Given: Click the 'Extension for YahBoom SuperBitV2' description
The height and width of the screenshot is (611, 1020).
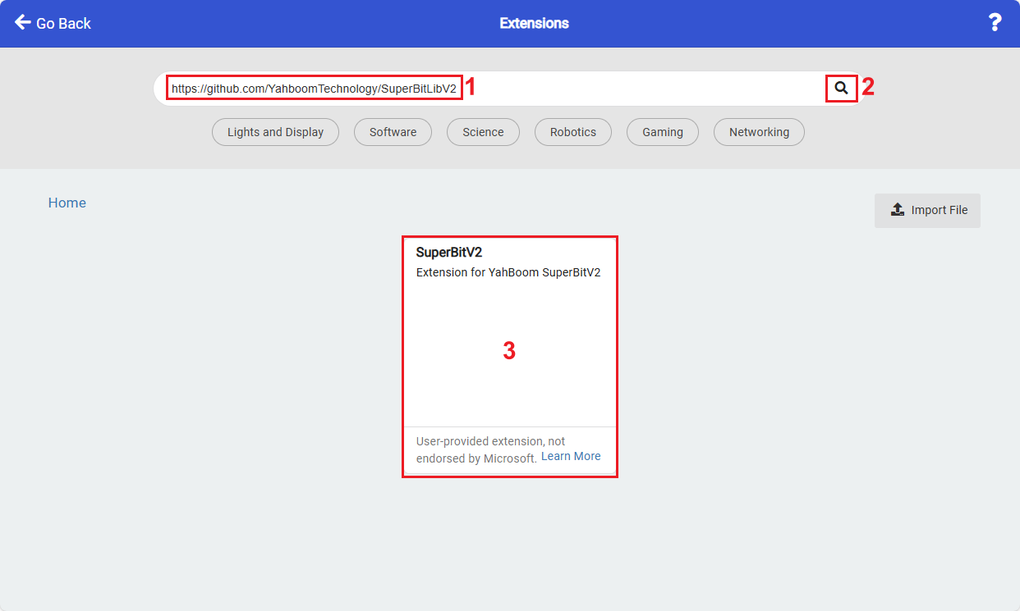Looking at the screenshot, I should point(508,272).
